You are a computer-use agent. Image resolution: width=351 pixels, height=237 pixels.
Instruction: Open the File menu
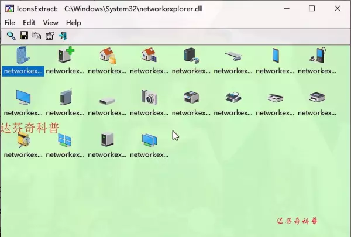pos(9,23)
